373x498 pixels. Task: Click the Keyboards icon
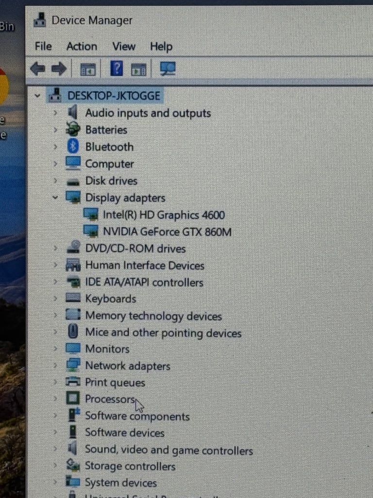click(x=73, y=298)
